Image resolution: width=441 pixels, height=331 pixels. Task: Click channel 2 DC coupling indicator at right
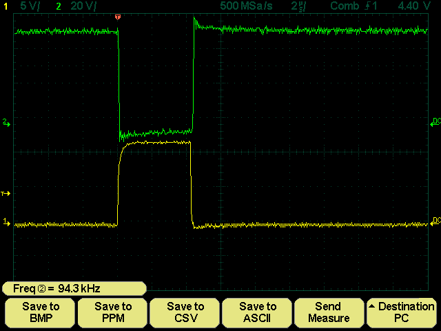pos(435,123)
